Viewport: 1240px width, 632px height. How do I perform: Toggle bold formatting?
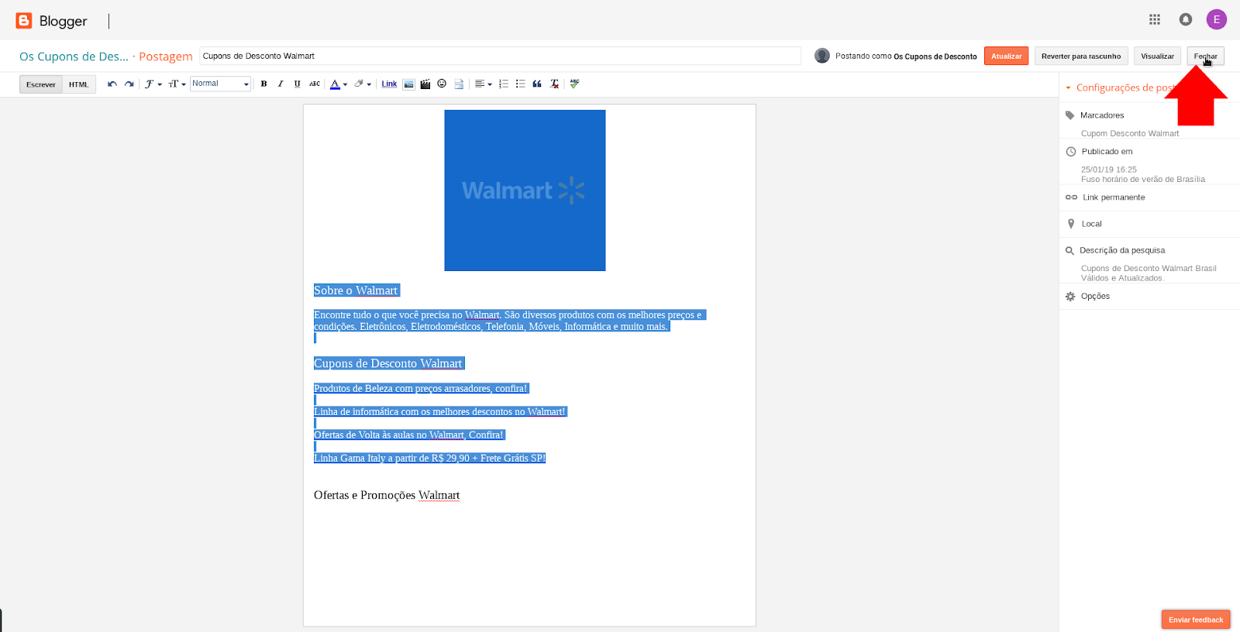(263, 84)
